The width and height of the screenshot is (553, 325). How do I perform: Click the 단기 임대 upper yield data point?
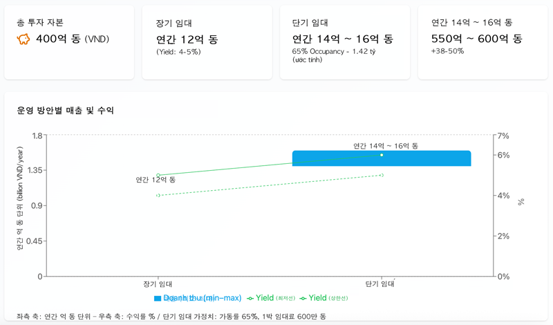382,155
